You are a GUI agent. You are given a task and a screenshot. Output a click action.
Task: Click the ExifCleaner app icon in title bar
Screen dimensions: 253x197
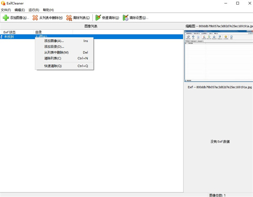coord(4,3)
